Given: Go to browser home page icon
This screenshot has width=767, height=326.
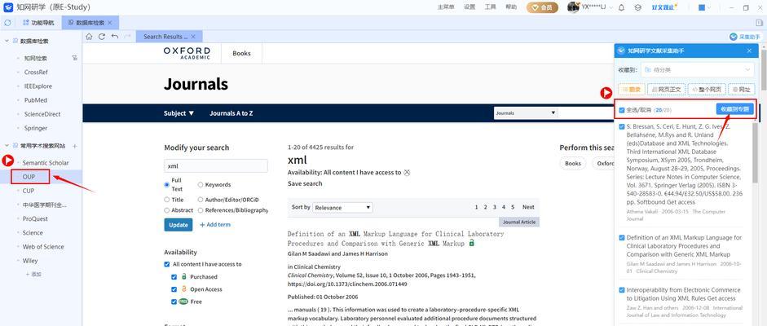Looking at the screenshot, I should tap(89, 37).
